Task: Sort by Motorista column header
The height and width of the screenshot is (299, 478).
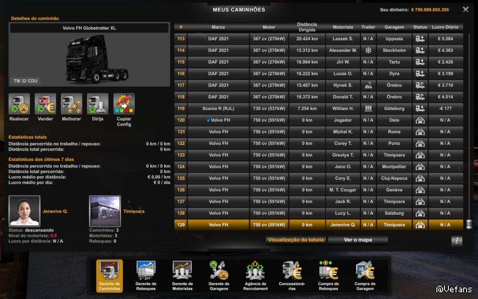Action: pos(343,27)
